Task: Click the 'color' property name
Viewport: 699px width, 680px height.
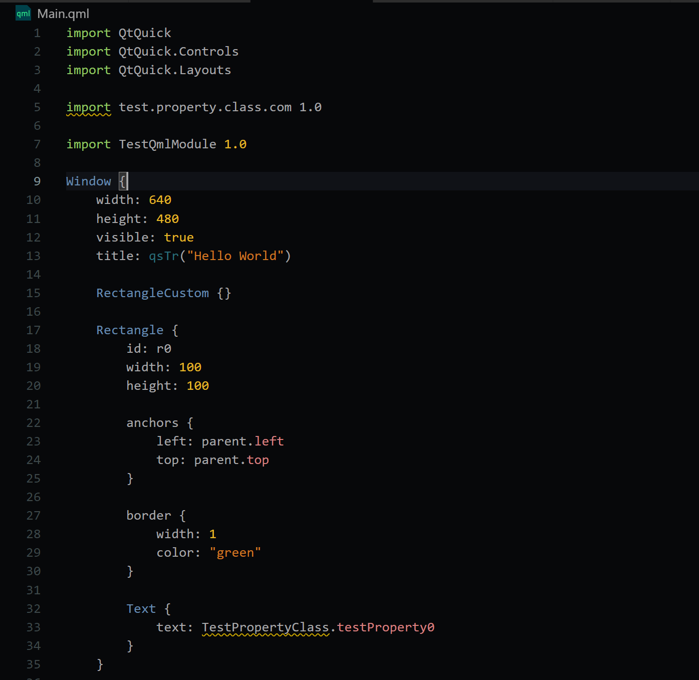Action: (175, 553)
